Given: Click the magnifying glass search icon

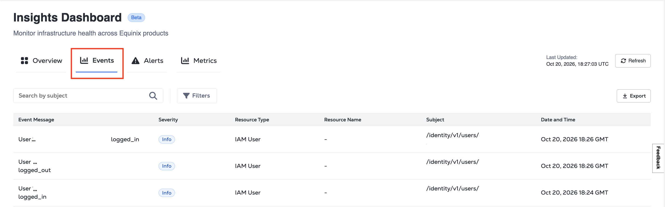Looking at the screenshot, I should pos(153,96).
